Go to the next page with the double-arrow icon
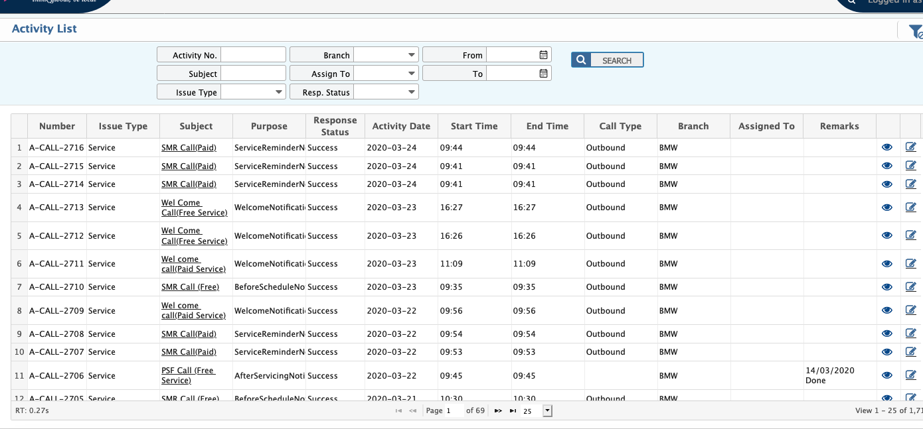Screen dimensions: 923x429 tap(497, 410)
